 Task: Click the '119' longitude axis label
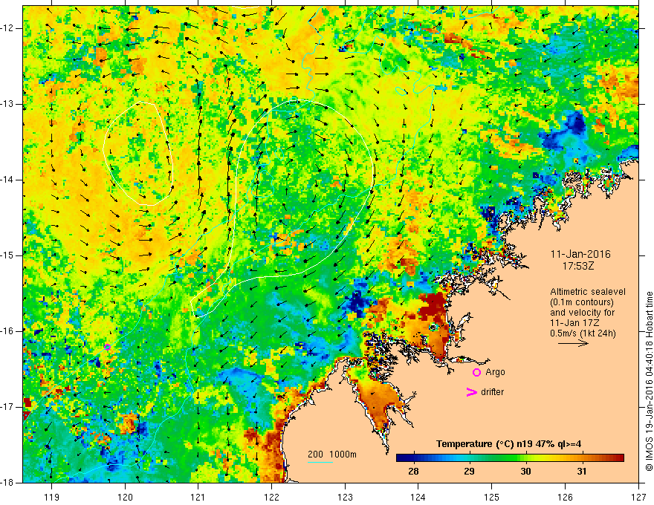[52, 497]
